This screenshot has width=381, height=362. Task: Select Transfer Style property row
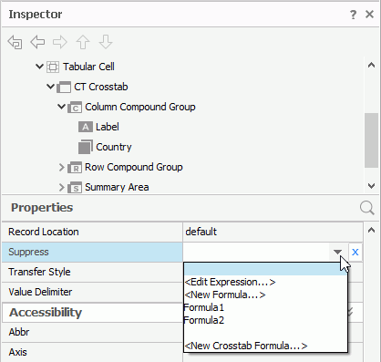92,272
